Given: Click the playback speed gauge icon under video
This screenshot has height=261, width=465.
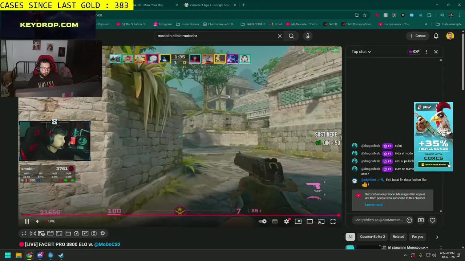Looking at the screenshot, I should coord(76,233).
